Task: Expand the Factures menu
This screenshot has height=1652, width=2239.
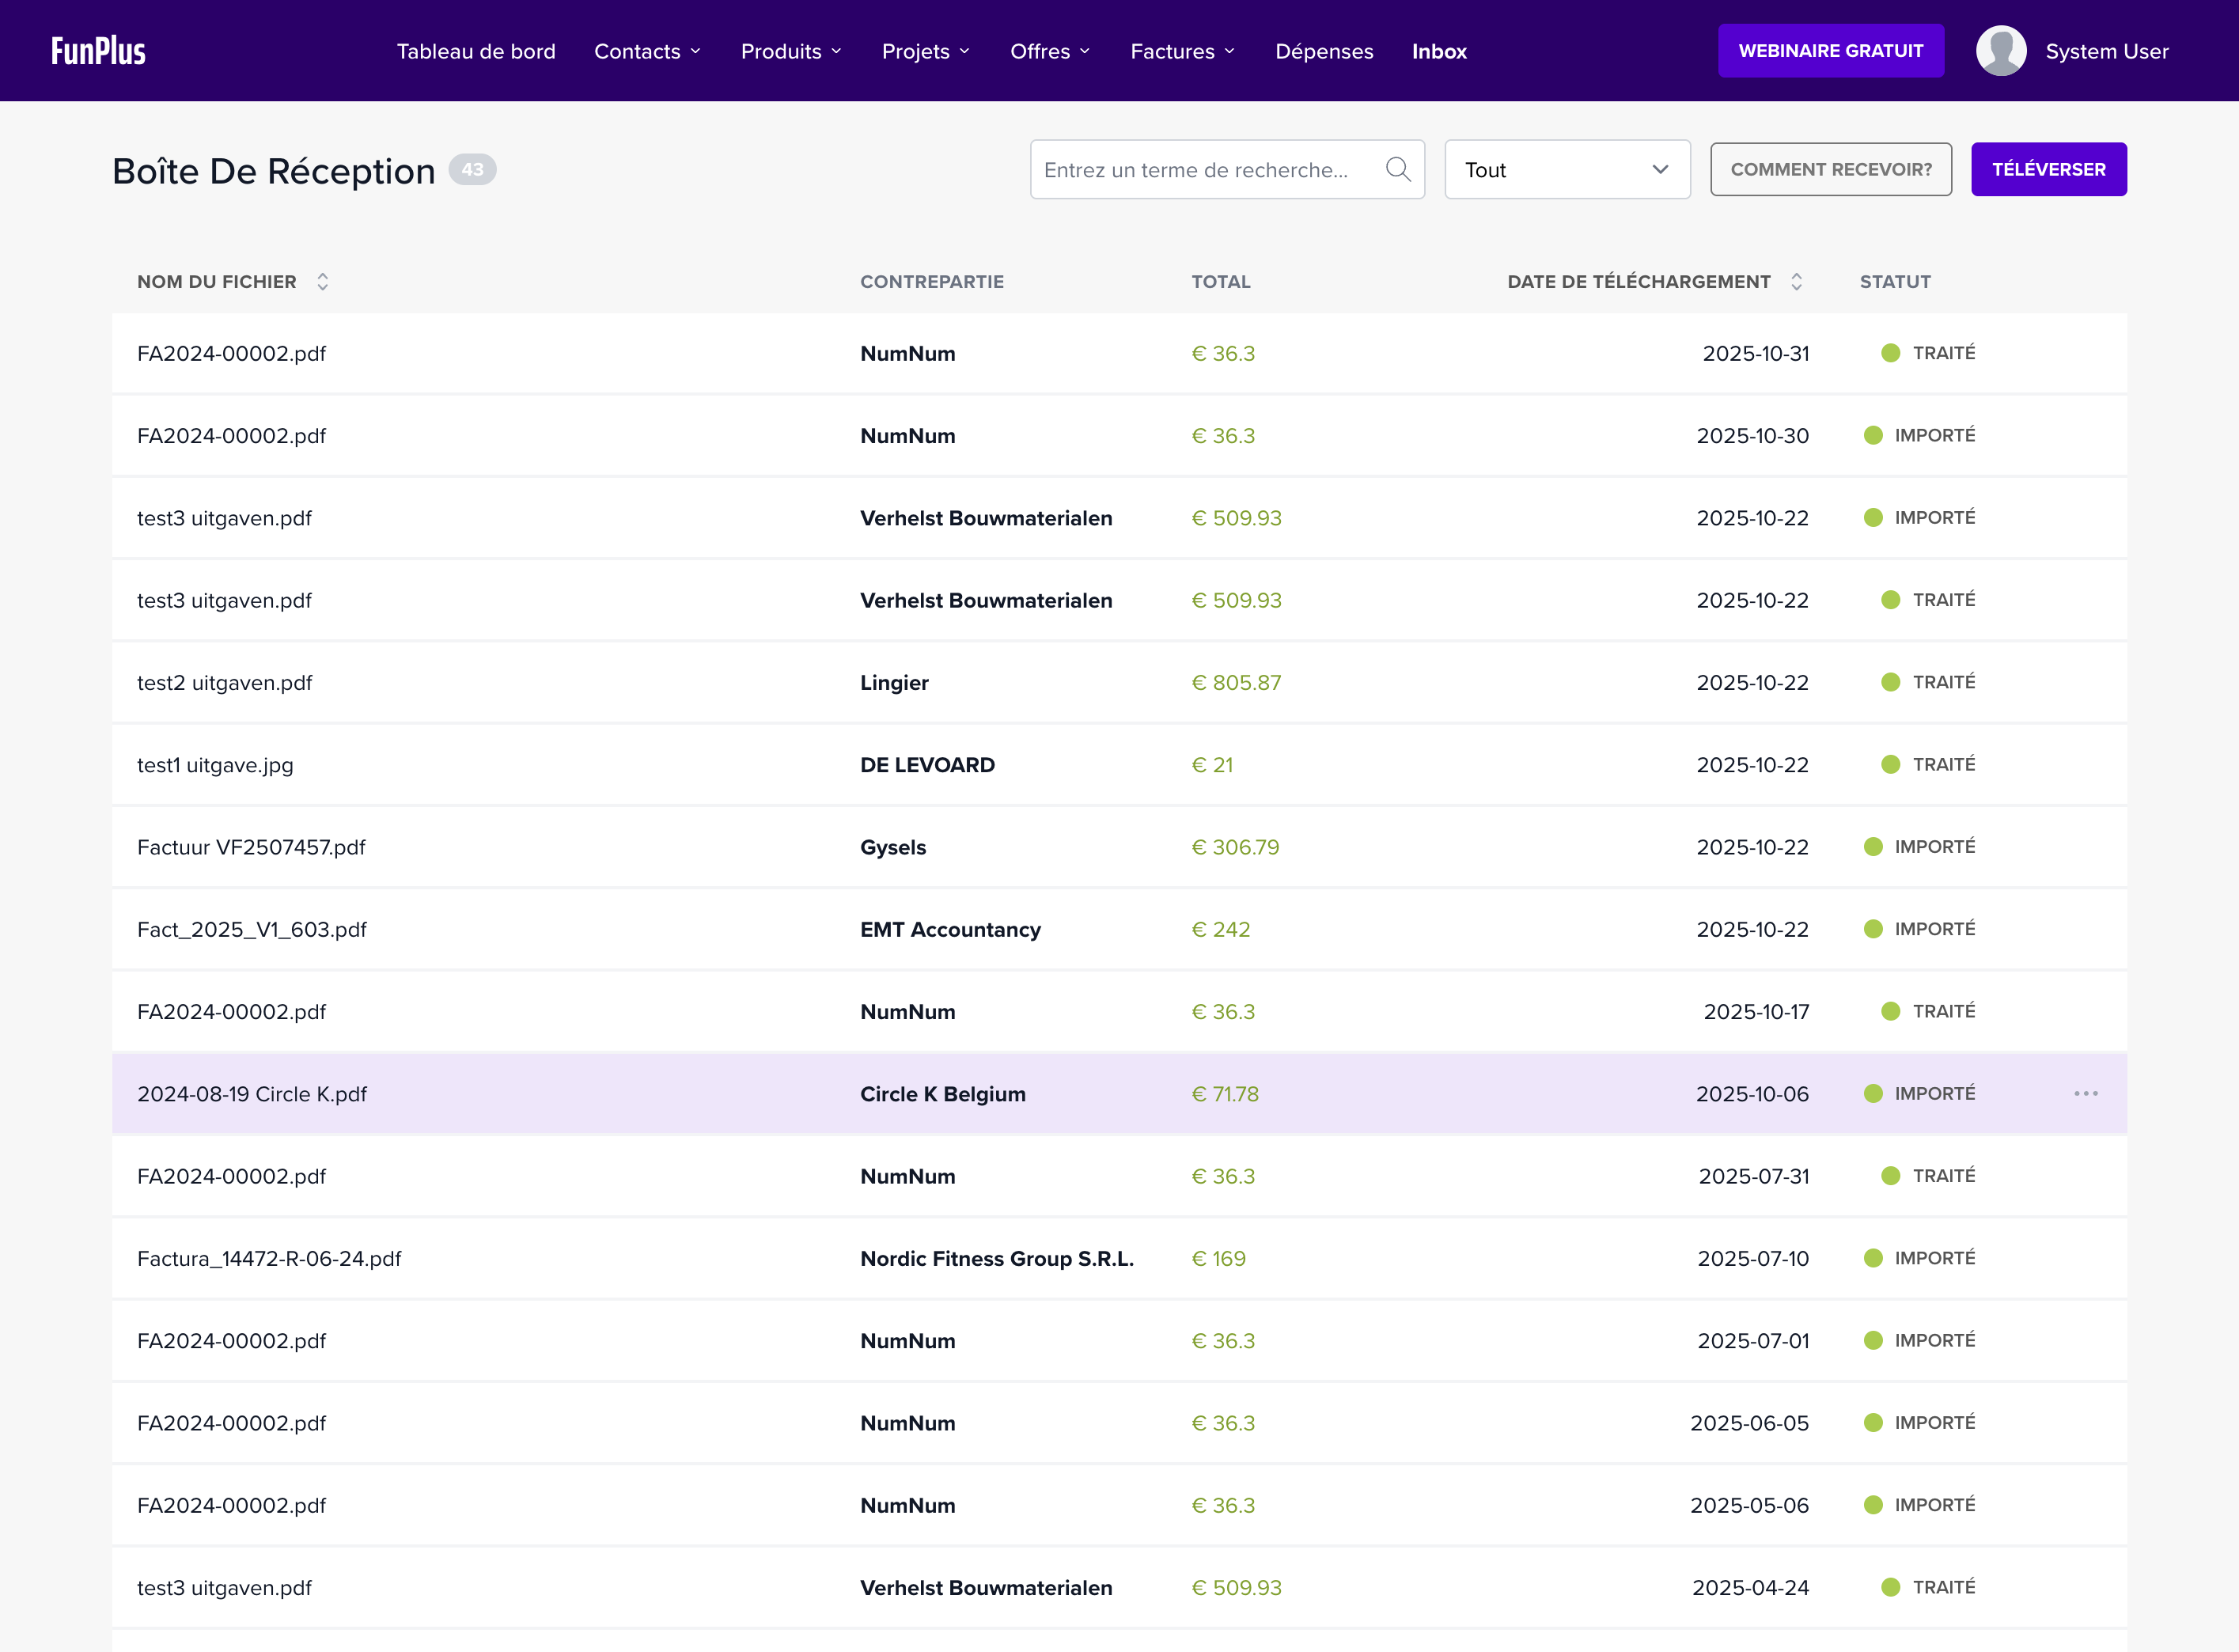Action: coord(1182,51)
